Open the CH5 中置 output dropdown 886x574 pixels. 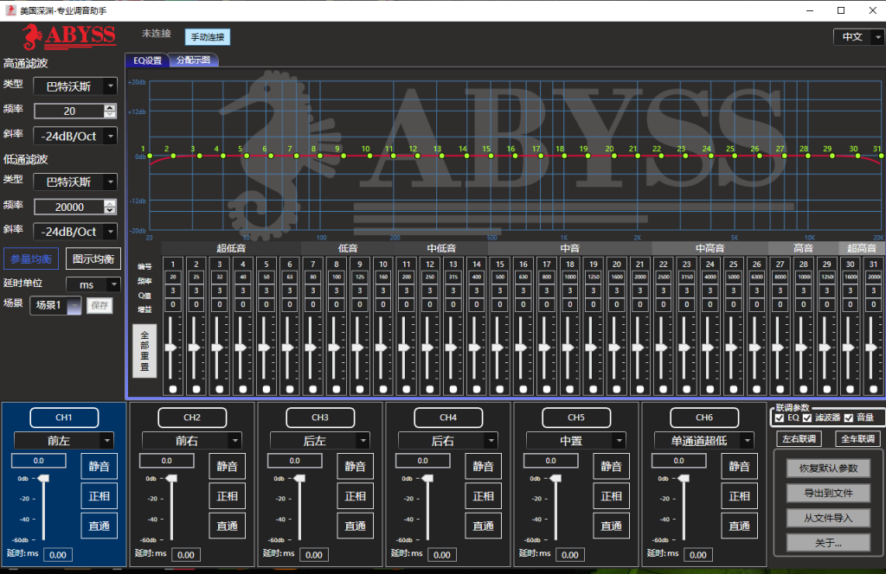576,440
